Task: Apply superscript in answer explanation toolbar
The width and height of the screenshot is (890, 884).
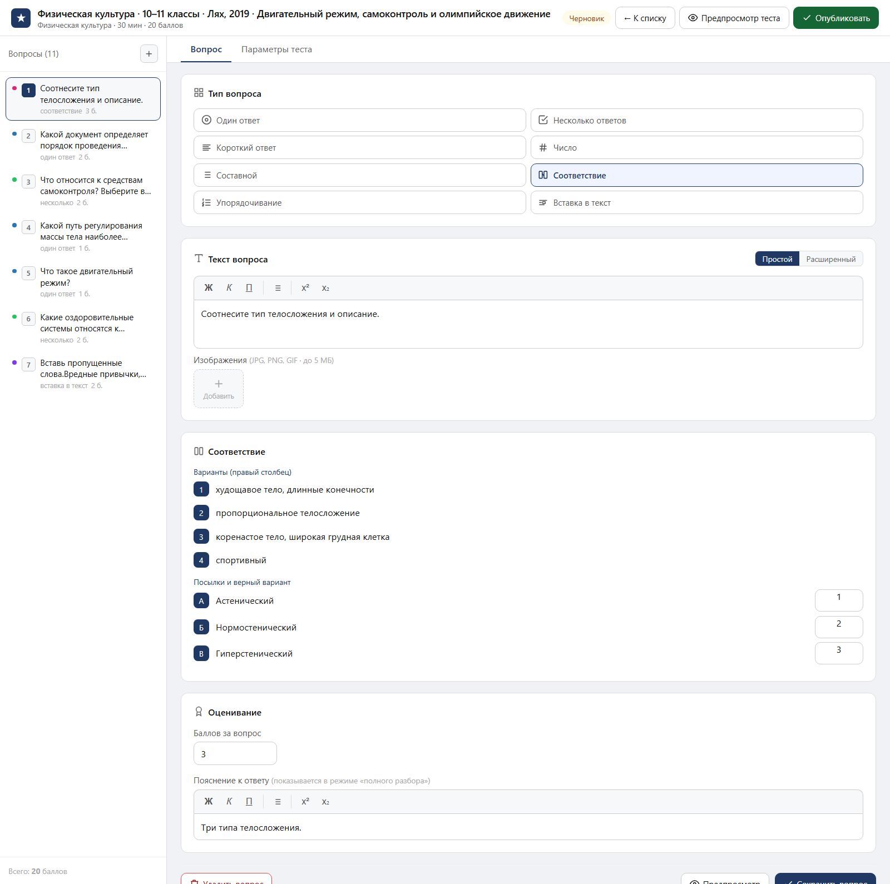Action: click(305, 802)
